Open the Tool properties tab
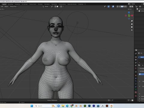Image resolution: width=144 pixels, height=108 pixels. click(x=136, y=54)
